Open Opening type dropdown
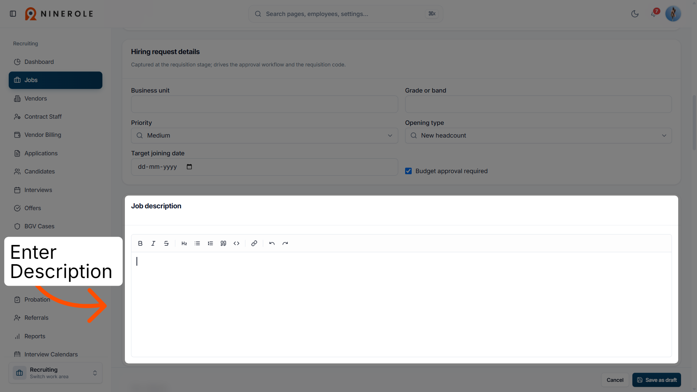The image size is (697, 392). click(538, 135)
